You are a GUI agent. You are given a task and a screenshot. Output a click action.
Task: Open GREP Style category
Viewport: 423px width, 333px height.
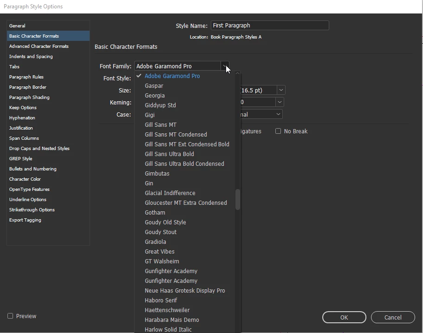(48, 159)
